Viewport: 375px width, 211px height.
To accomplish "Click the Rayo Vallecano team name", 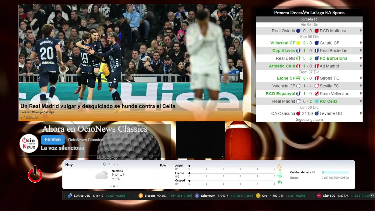I will point(335,94).
